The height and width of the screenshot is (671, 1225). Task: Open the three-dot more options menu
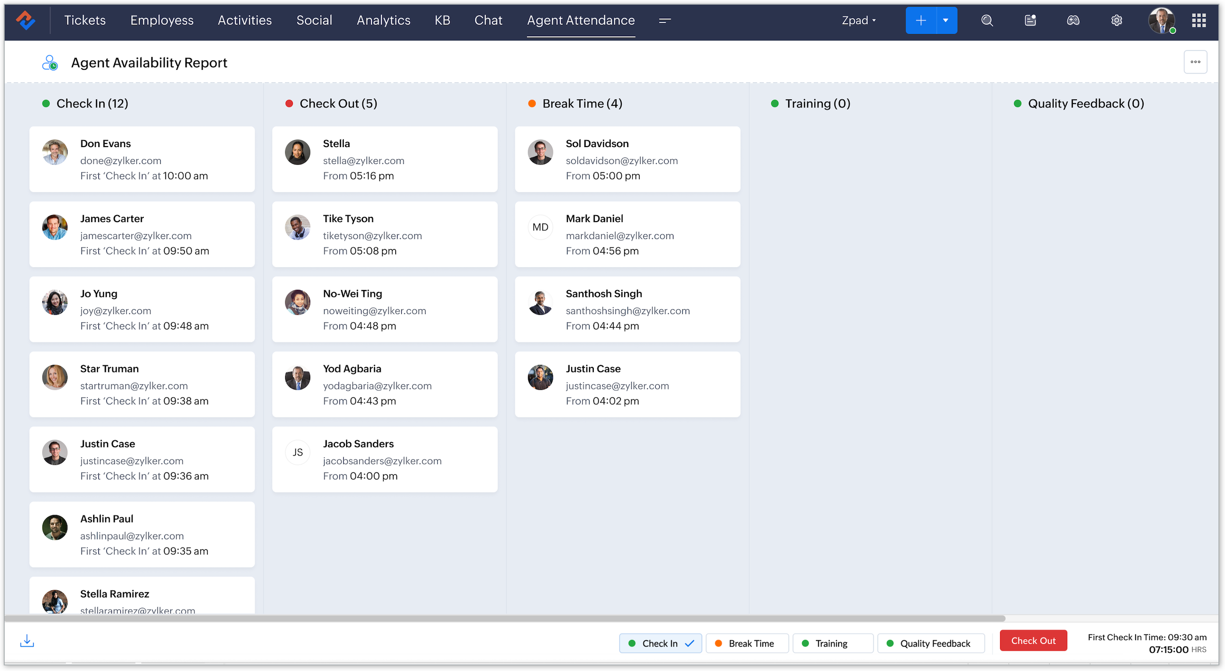(1195, 62)
